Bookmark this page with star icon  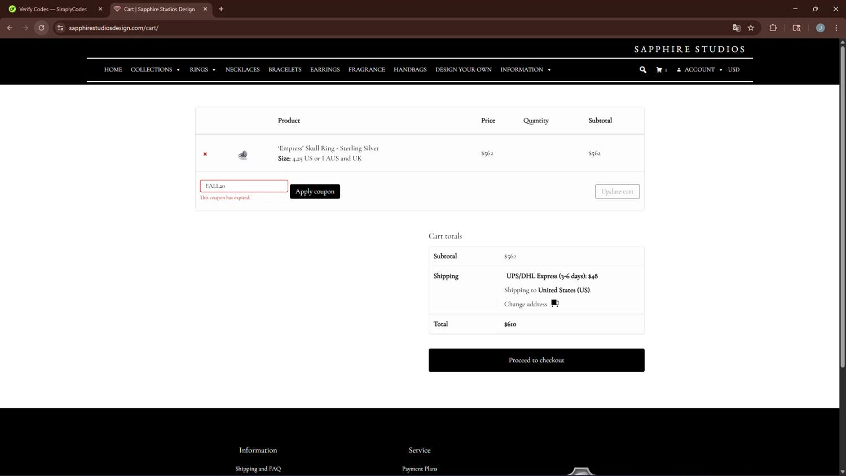pos(751,28)
